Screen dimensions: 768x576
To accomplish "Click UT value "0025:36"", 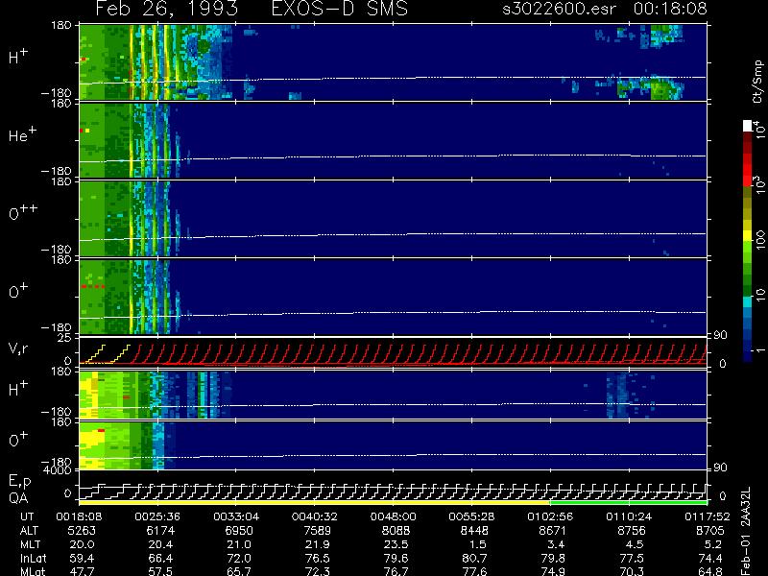I will coord(157,516).
